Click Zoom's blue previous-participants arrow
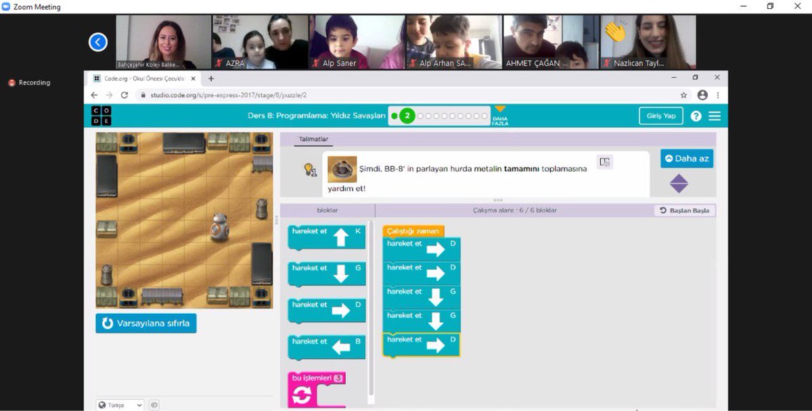This screenshot has height=411, width=812. tap(98, 43)
